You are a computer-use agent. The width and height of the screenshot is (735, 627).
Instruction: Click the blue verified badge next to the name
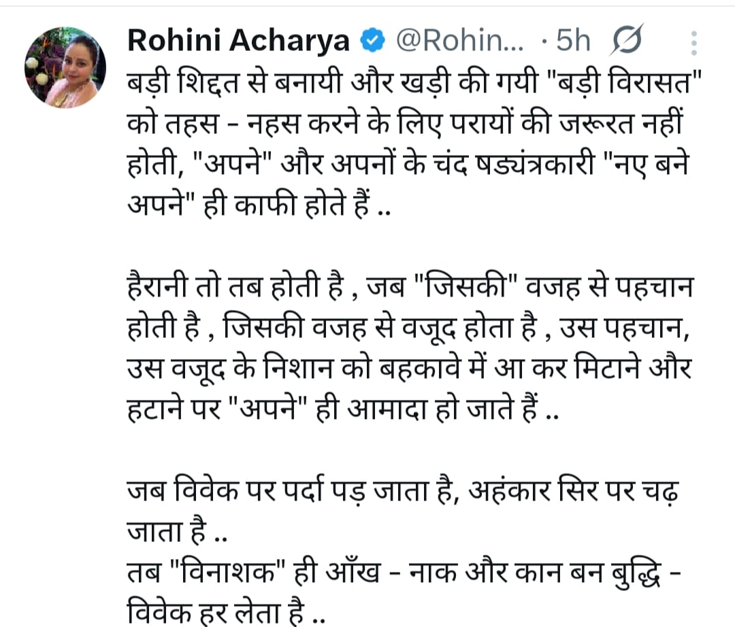(x=372, y=39)
